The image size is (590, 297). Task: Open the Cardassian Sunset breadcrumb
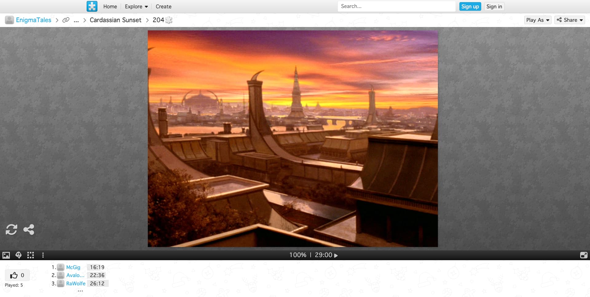point(116,20)
